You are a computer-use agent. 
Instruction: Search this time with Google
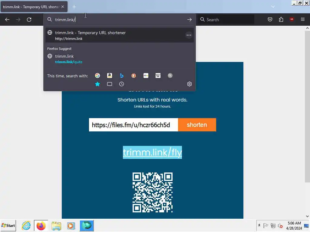[97, 76]
